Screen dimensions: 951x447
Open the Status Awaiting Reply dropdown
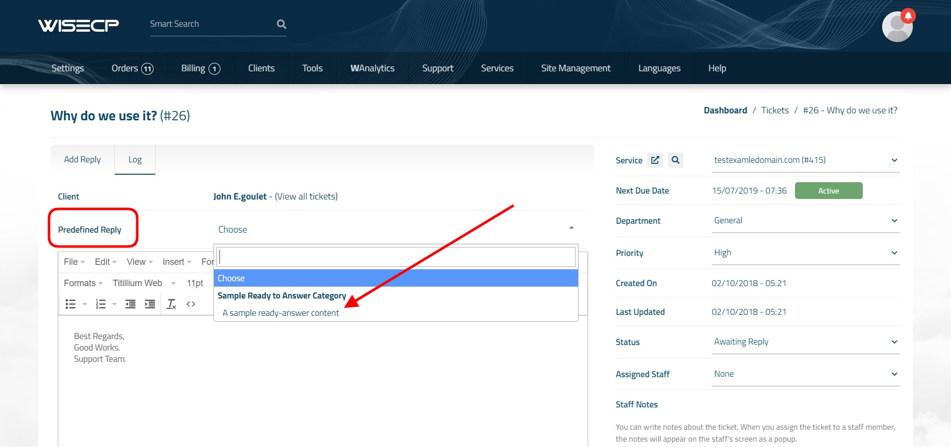pos(805,342)
